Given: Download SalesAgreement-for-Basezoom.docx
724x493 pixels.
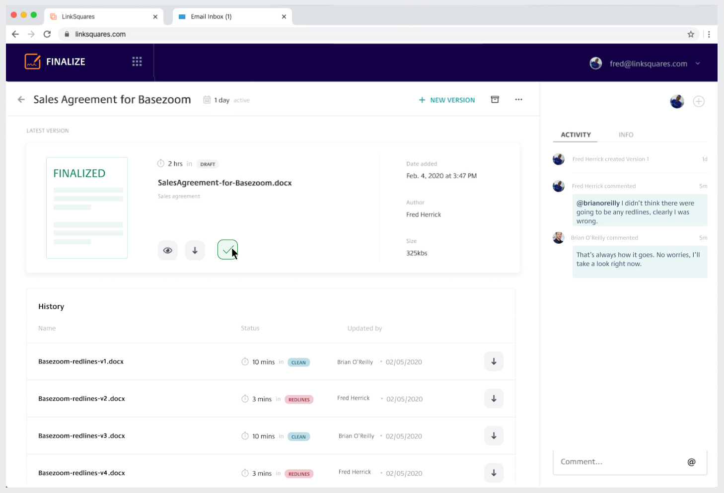Looking at the screenshot, I should pyautogui.click(x=195, y=250).
